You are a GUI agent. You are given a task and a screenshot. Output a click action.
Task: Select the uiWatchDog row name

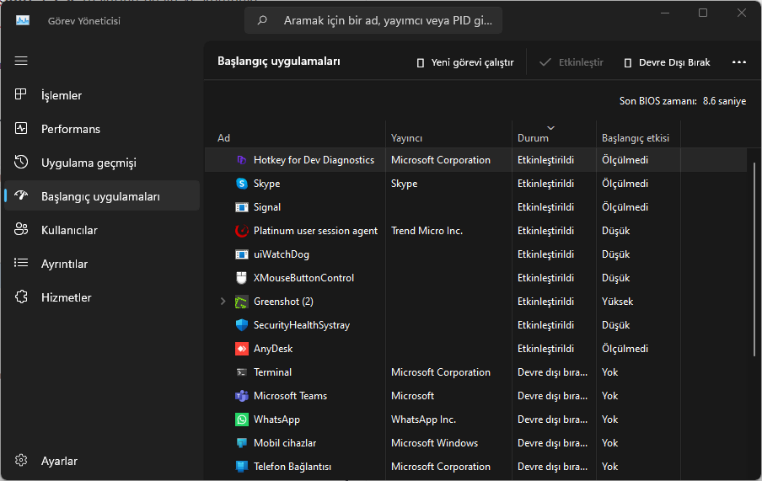[282, 254]
